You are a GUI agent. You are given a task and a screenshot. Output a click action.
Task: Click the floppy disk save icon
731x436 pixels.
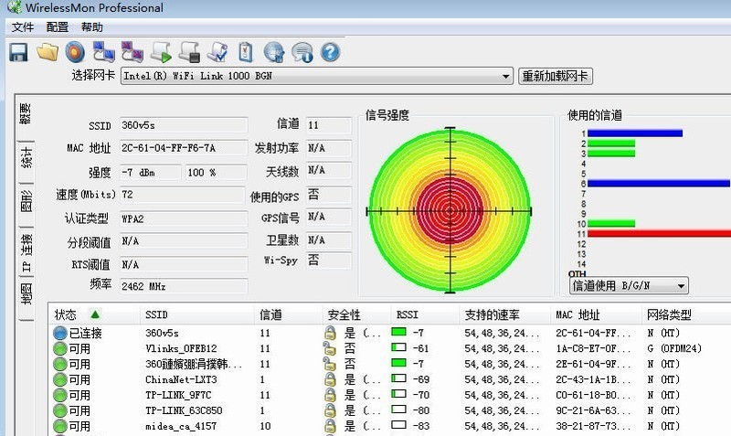tap(18, 52)
